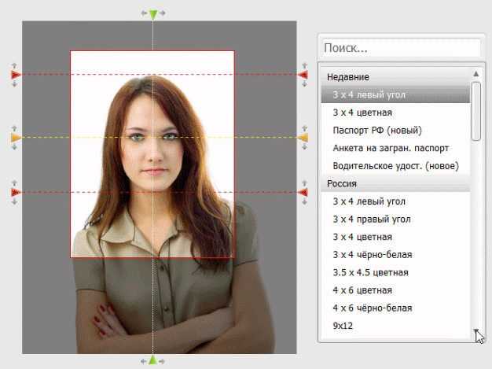This screenshot has width=492, height=369.
Task: Select the right red chin-line marker
Action: pos(303,192)
